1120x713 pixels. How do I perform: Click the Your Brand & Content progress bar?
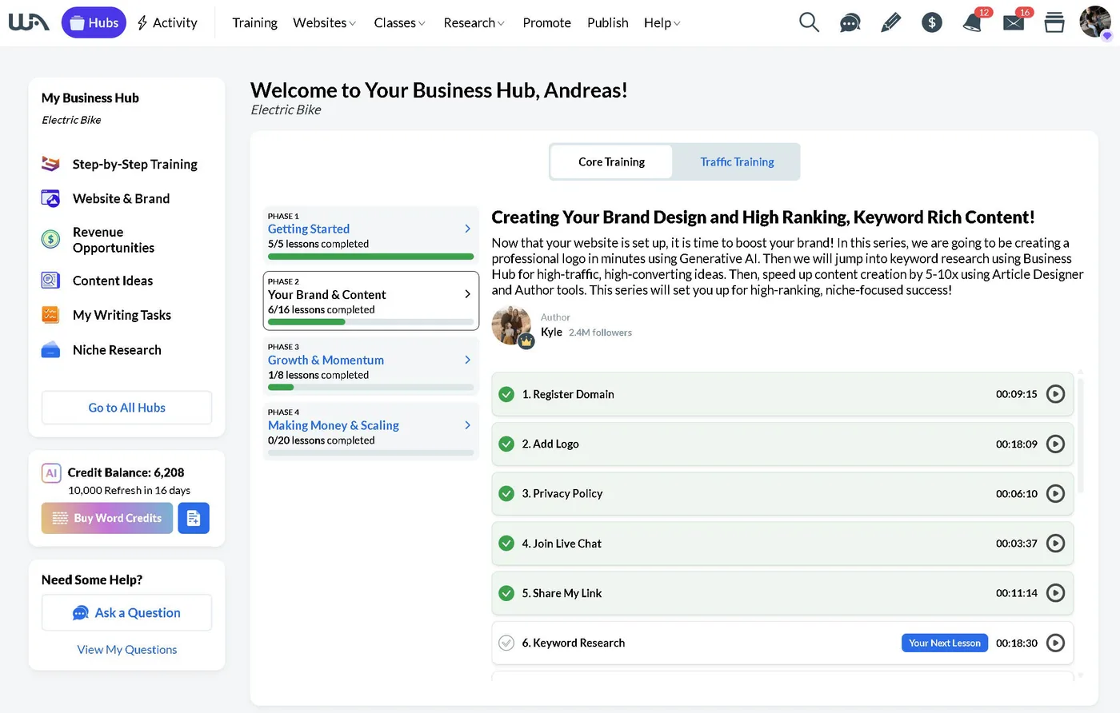[371, 322]
